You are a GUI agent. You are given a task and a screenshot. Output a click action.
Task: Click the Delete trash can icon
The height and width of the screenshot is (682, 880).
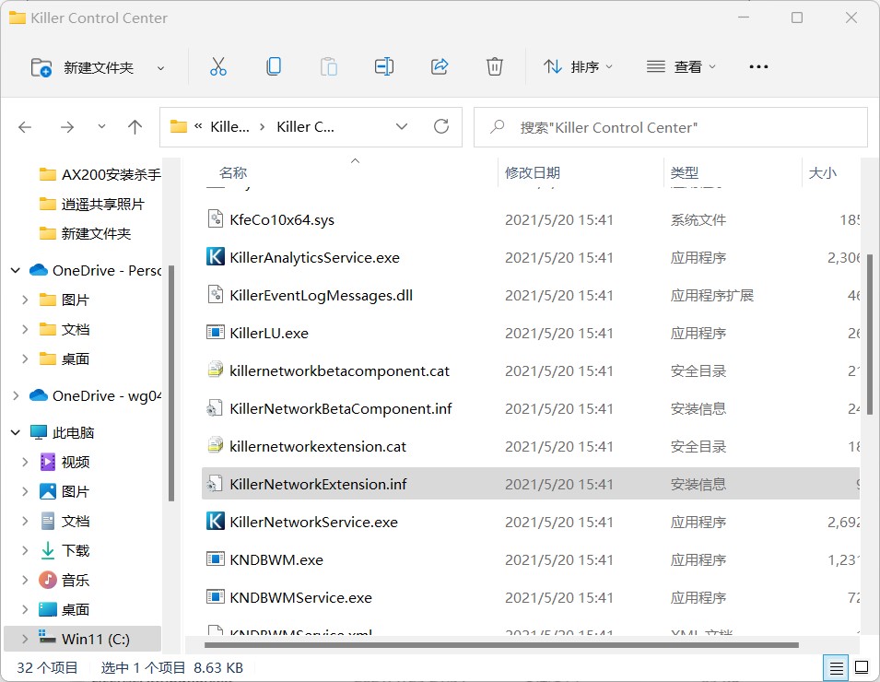[x=495, y=66]
